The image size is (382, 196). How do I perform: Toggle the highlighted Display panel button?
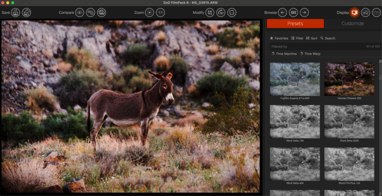(x=354, y=13)
